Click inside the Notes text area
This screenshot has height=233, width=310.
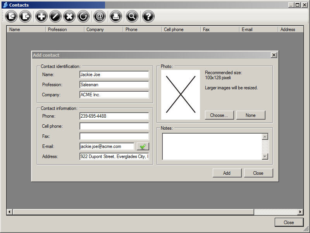pyautogui.click(x=212, y=146)
